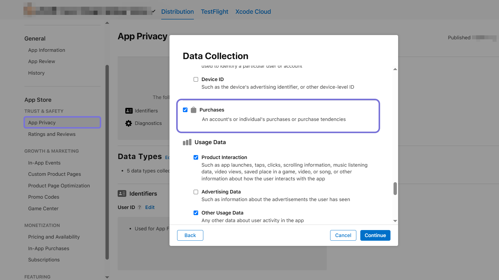Open In-App Purchases in the sidebar
This screenshot has width=499, height=280.
(49, 249)
